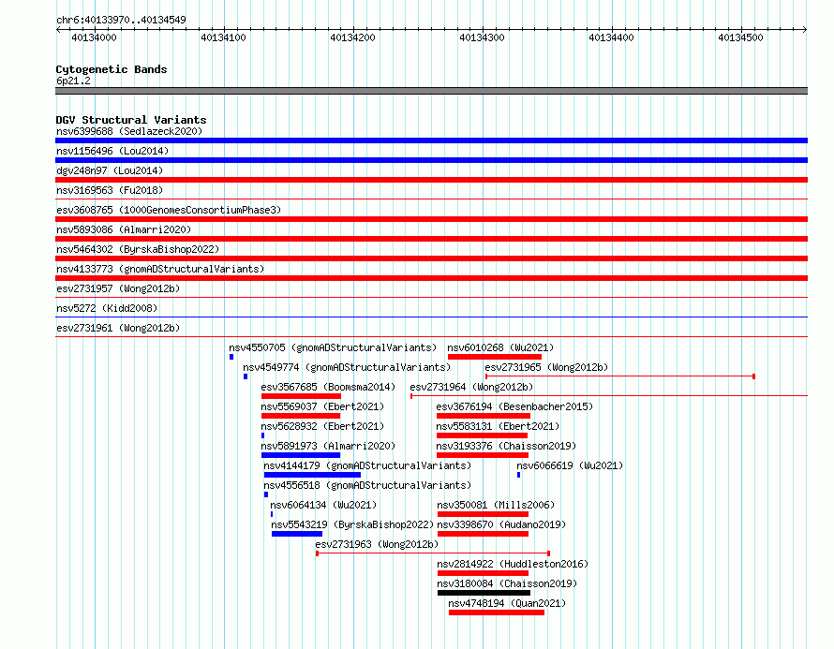Image resolution: width=834 pixels, height=649 pixels.
Task: Click the 6p21.2 band label
Action: pos(73,81)
